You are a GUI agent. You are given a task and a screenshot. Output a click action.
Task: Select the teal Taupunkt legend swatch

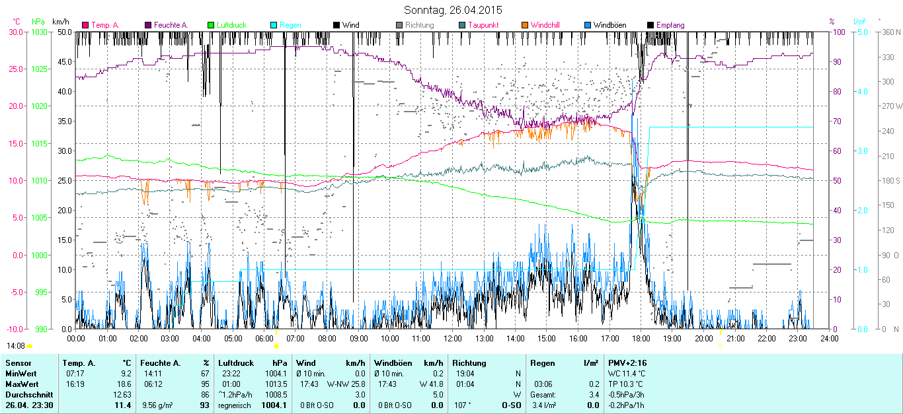click(x=462, y=25)
